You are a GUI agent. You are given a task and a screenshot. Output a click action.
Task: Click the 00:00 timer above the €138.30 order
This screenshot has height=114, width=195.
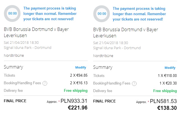[102, 13]
